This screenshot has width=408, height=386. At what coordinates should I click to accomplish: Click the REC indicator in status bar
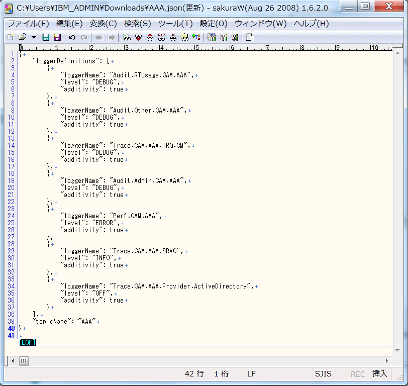(x=358, y=374)
